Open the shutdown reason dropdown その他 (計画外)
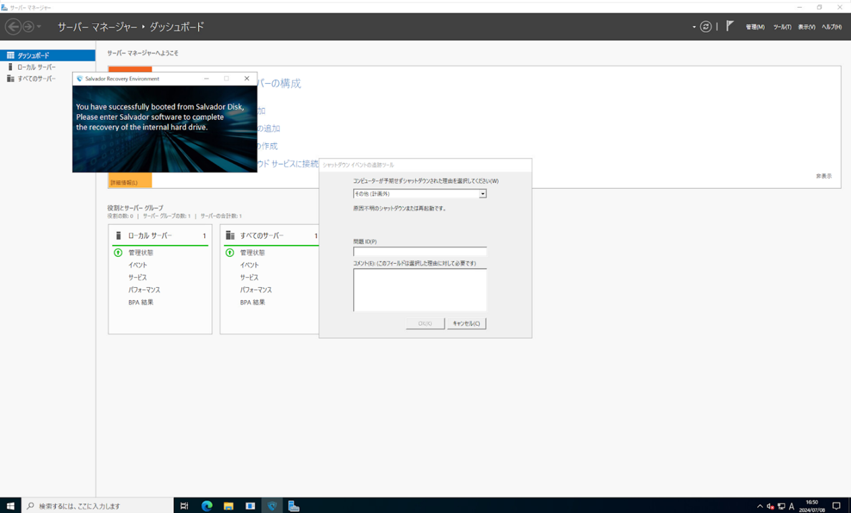Viewport: 851px width, 513px height. [x=420, y=194]
